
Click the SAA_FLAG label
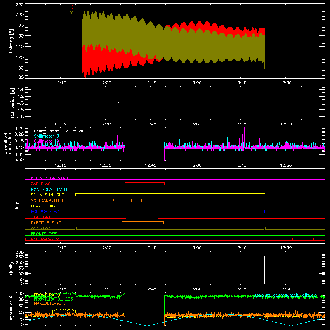point(40,217)
